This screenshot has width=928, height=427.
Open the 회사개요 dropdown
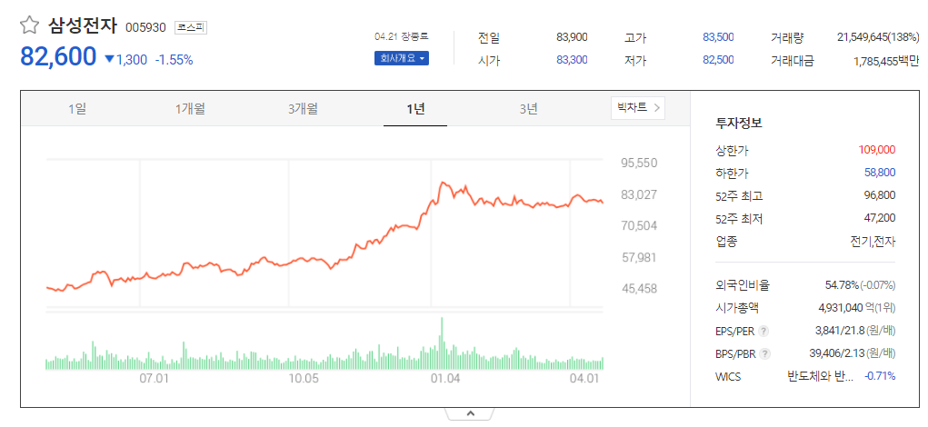click(401, 58)
